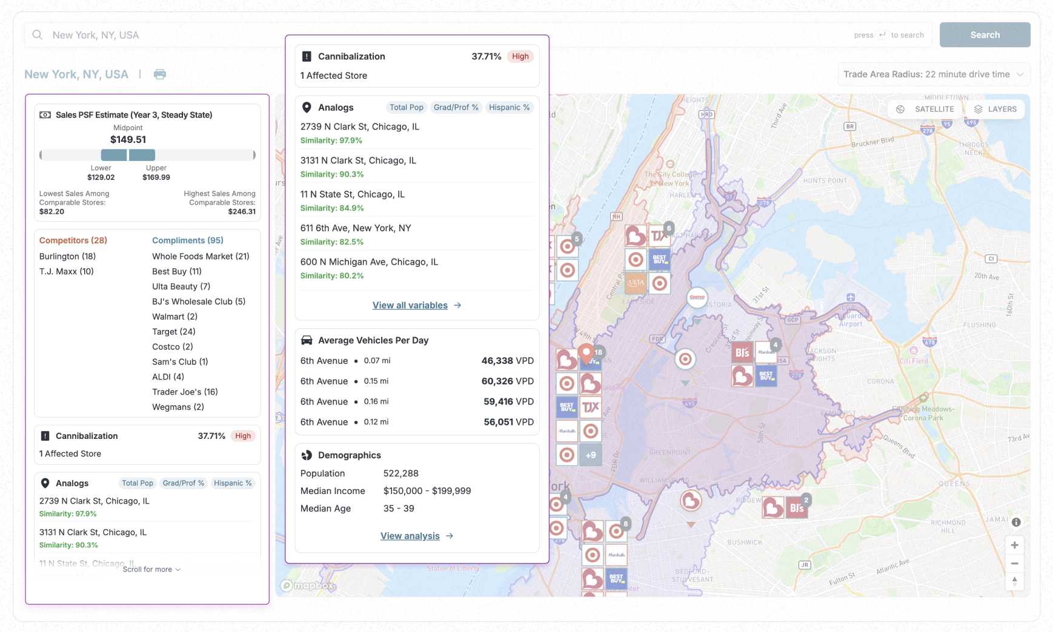This screenshot has width=1053, height=632.
Task: Click 3131 N Clark St in the sidebar analogs
Action: tap(93, 532)
